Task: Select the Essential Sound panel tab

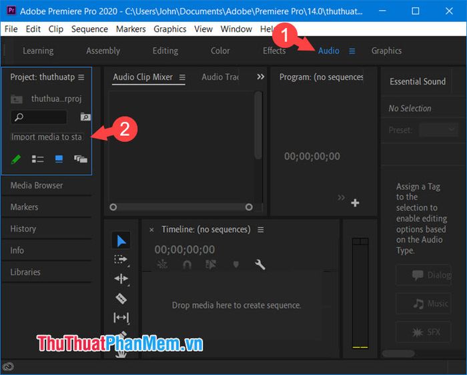Action: click(418, 81)
